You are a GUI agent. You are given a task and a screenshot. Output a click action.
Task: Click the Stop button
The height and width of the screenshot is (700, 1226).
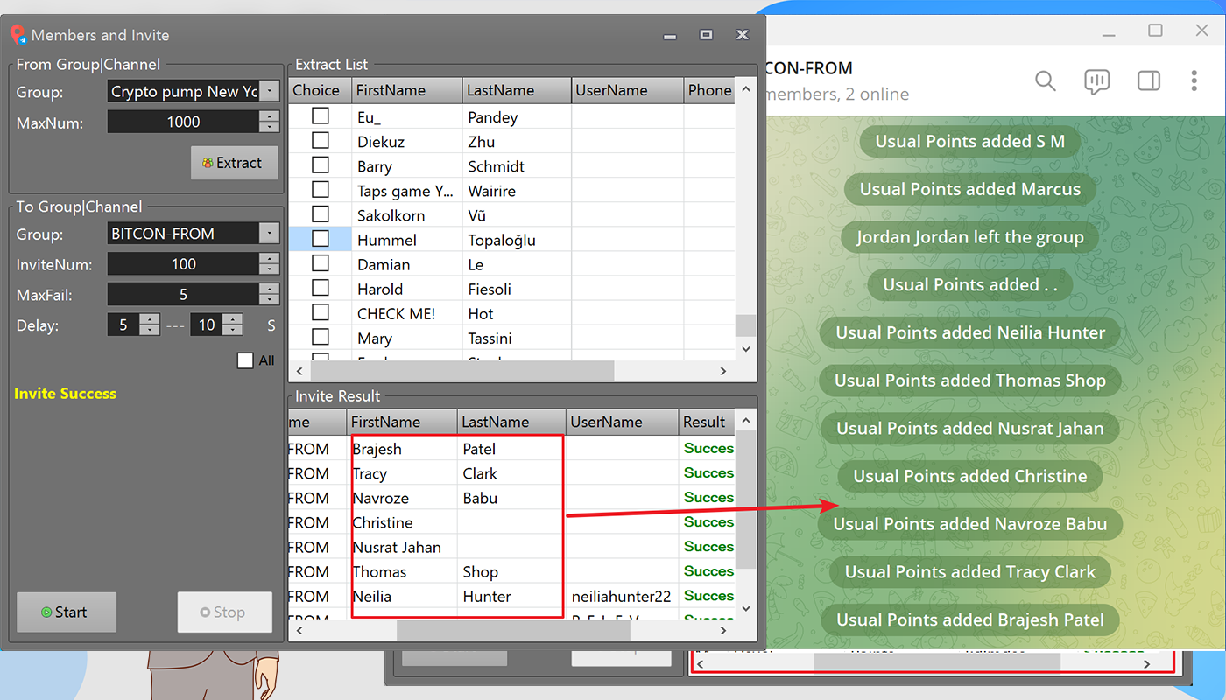coord(225,612)
